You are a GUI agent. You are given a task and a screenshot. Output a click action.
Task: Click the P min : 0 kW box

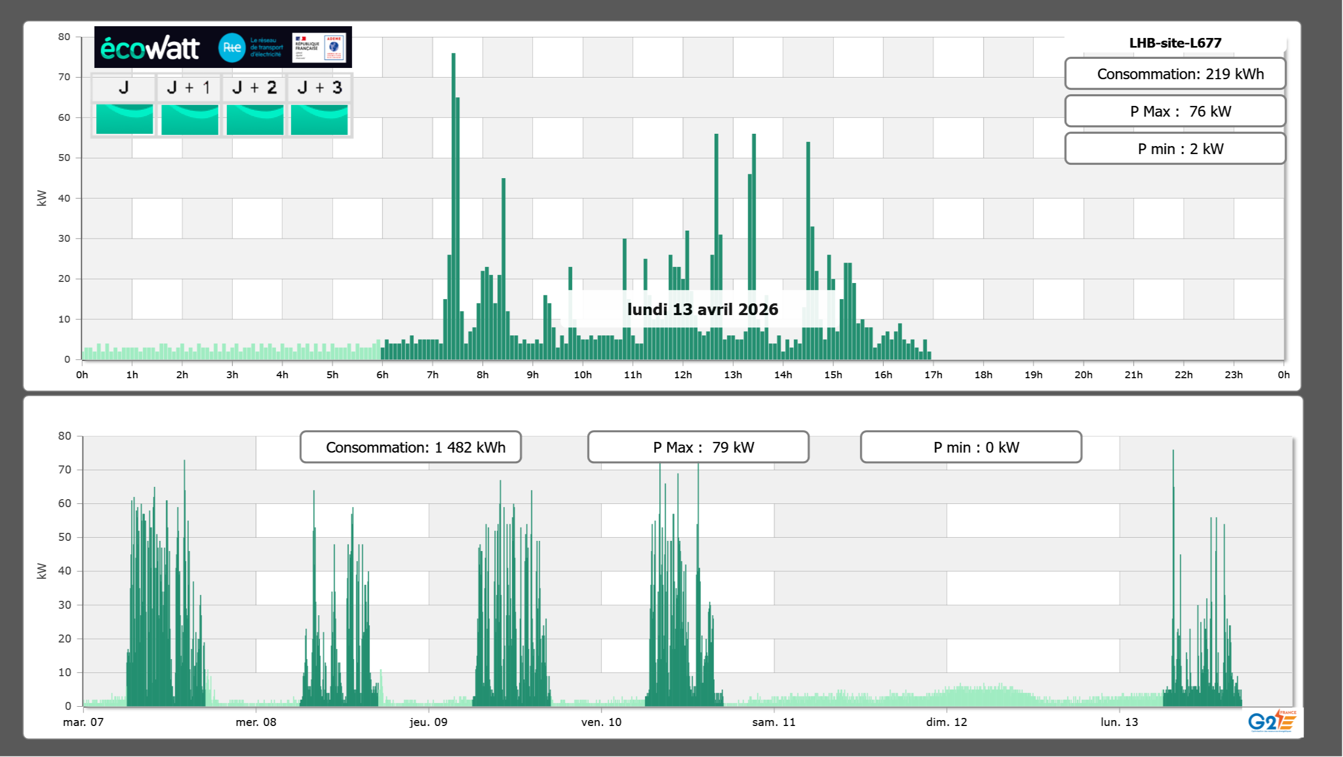pyautogui.click(x=971, y=447)
